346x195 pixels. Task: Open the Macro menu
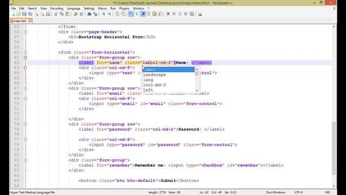(x=102, y=9)
